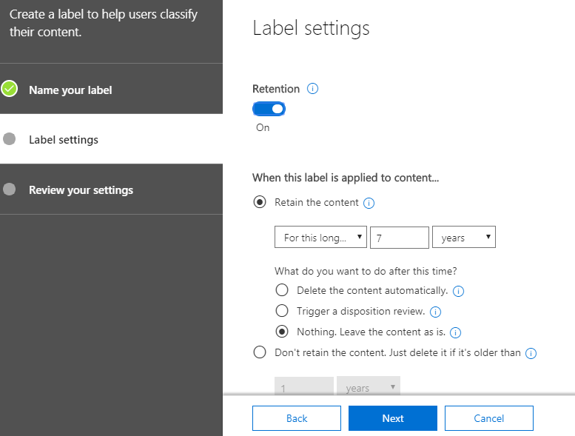The image size is (575, 436).
Task: Select Trigger a disposition review option
Action: [282, 311]
